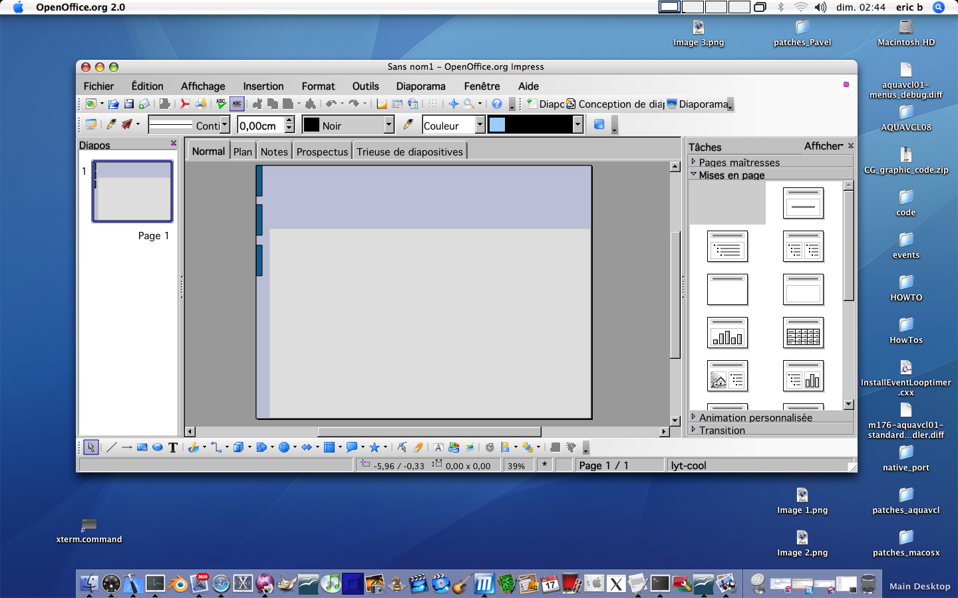Print the file directly
The height and width of the screenshot is (598, 958).
click(x=201, y=104)
